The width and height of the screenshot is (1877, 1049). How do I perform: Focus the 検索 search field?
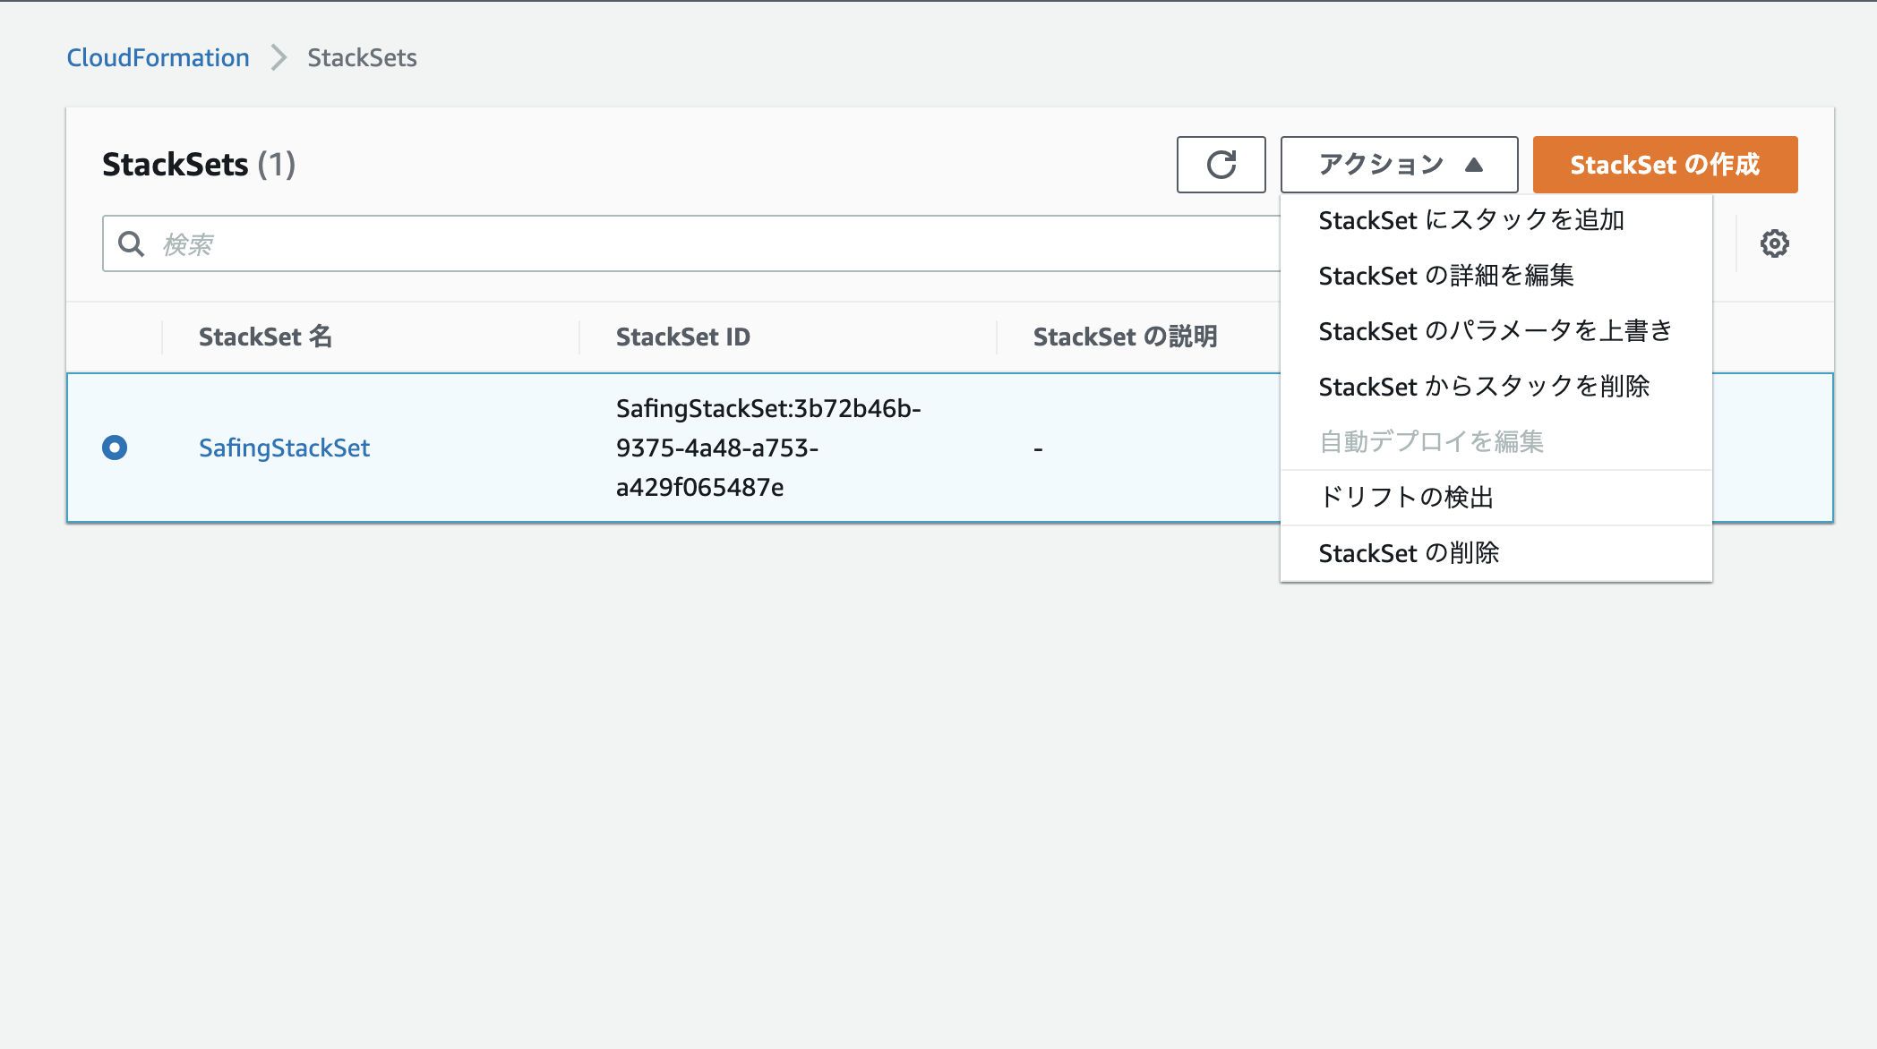point(691,243)
